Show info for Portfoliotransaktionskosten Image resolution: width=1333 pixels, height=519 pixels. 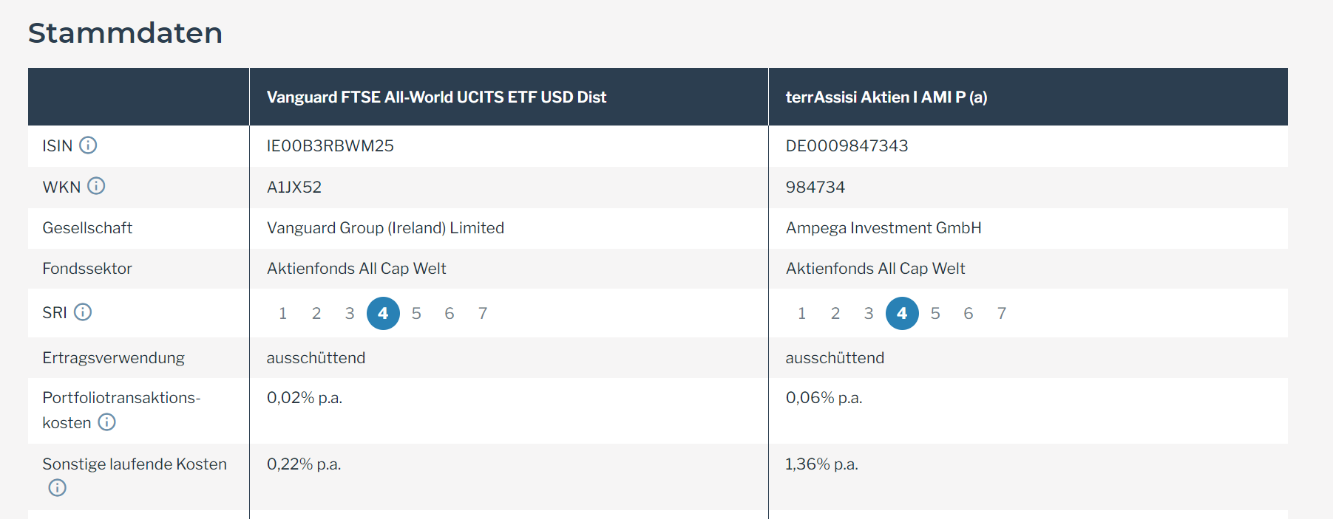[x=107, y=422]
